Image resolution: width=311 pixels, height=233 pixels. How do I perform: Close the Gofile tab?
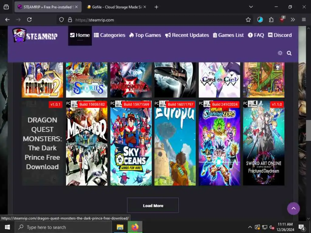coord(145,7)
